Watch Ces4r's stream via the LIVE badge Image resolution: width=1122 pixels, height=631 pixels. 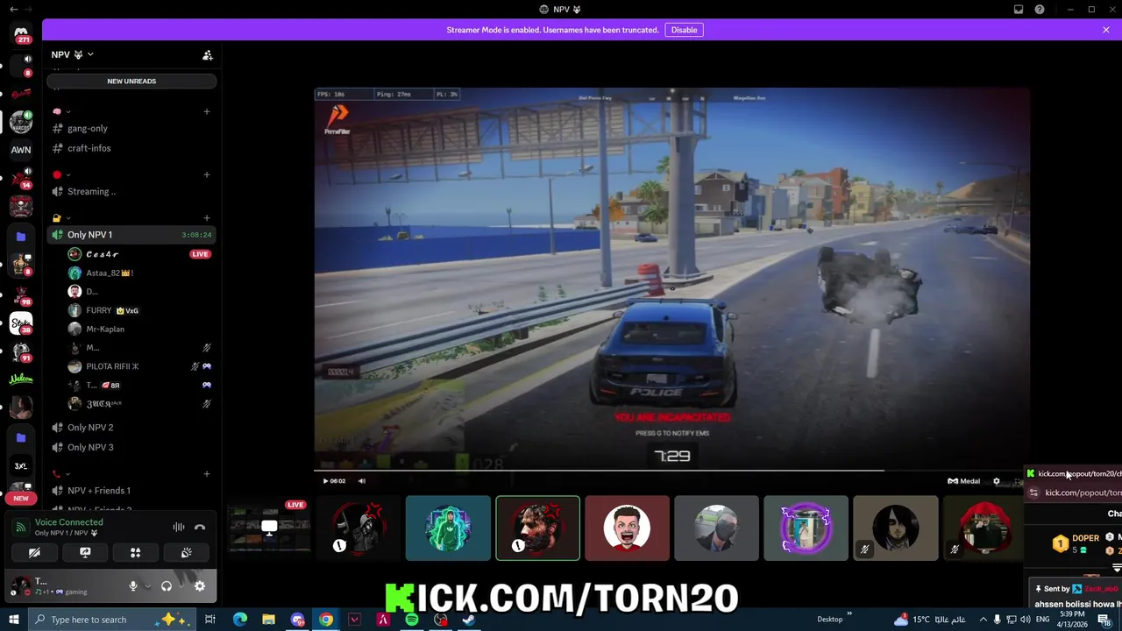201,254
